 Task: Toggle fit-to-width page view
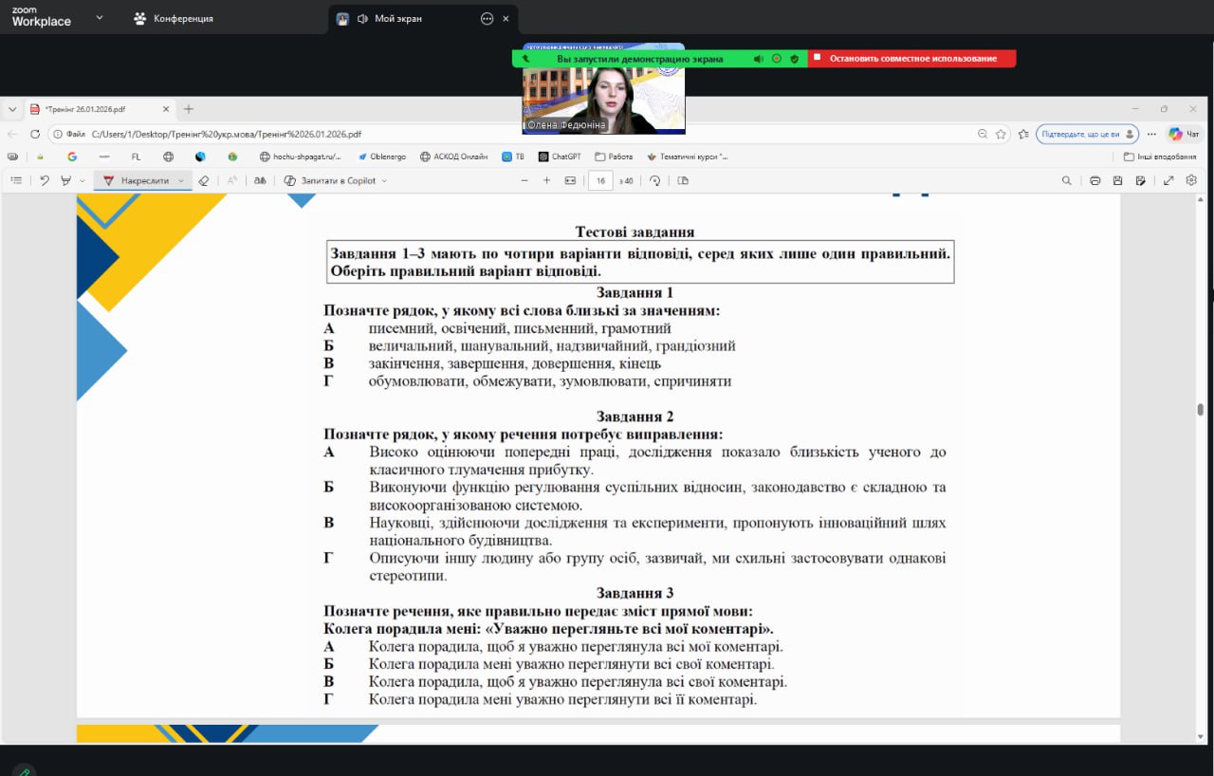pos(570,180)
